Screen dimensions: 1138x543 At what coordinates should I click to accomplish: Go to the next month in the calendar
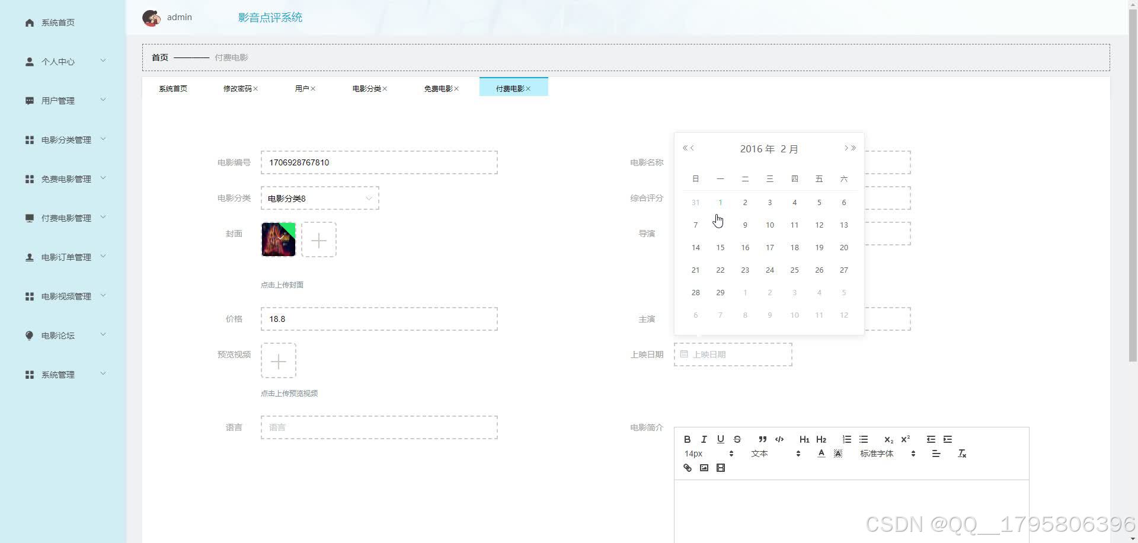click(846, 148)
